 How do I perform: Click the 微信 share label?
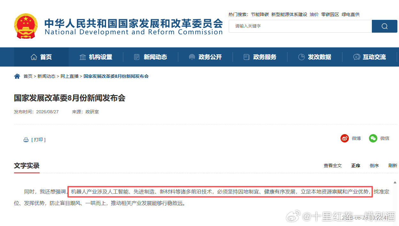(x=385, y=138)
